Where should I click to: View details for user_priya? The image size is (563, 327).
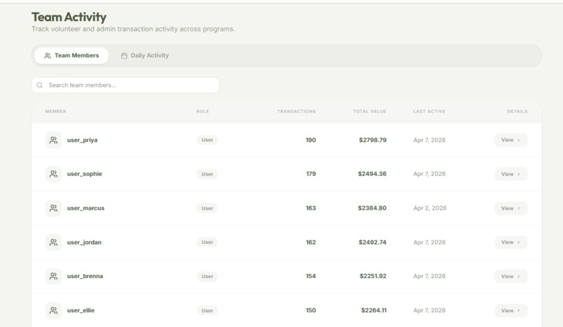point(511,140)
